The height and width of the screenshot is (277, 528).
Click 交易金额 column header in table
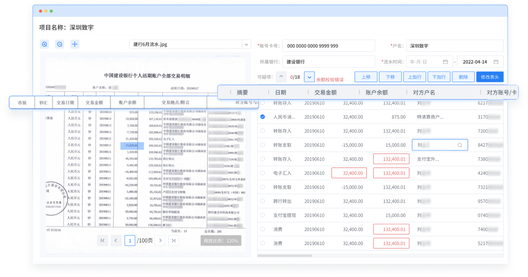point(325,93)
